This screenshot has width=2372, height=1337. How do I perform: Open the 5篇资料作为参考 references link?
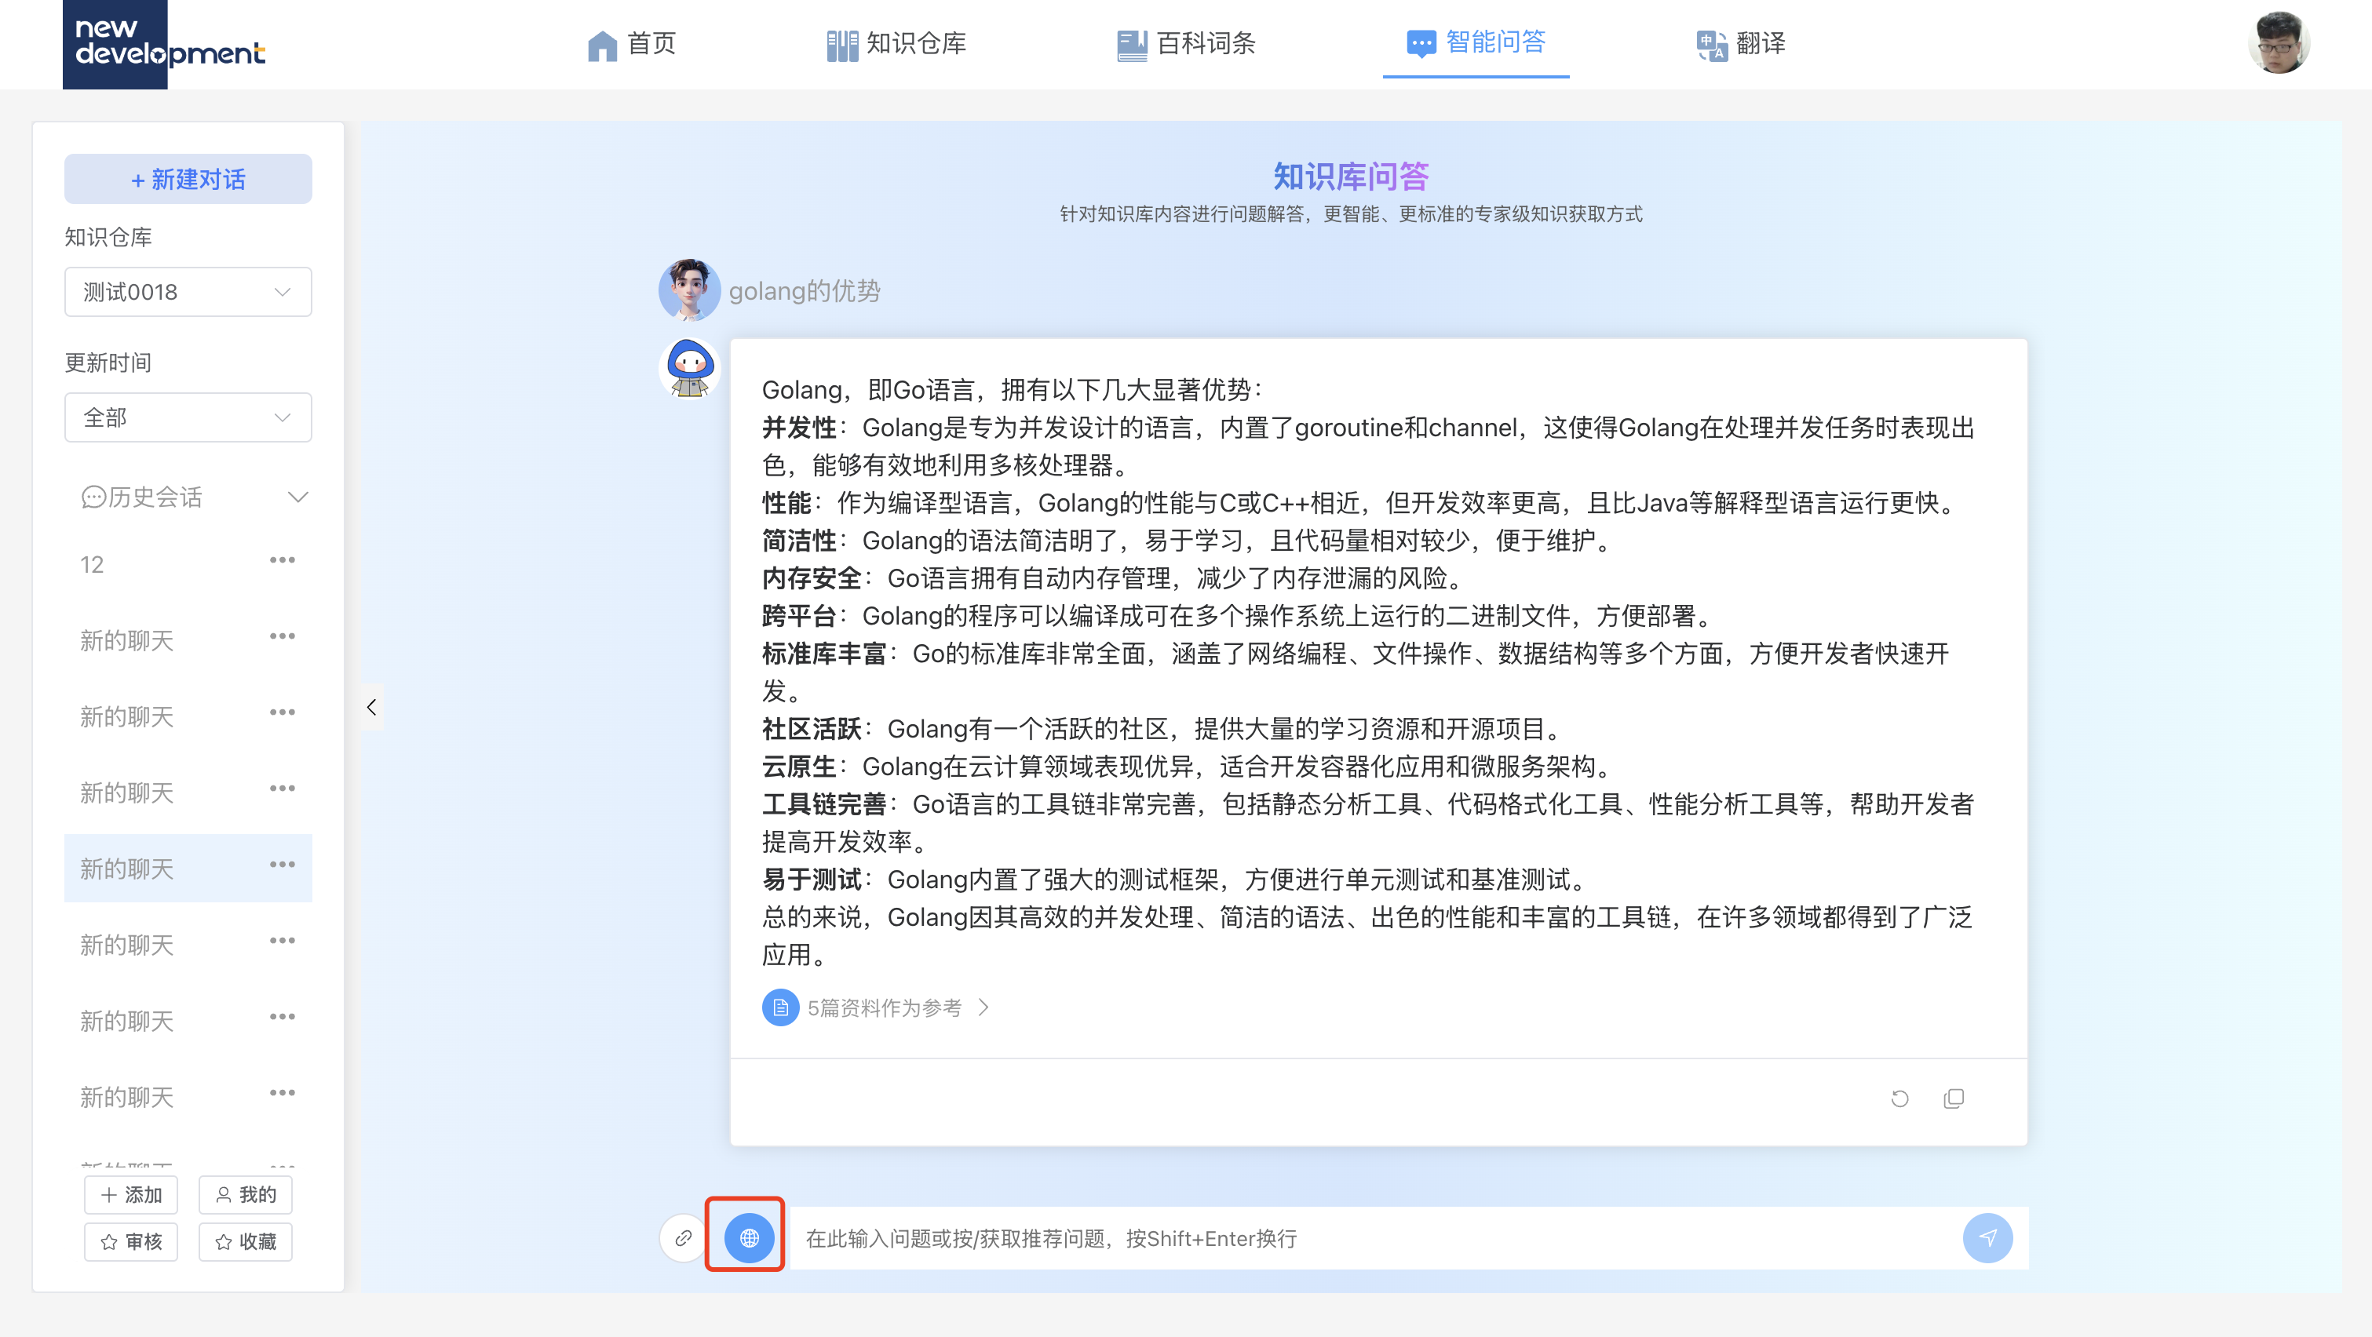883,1007
